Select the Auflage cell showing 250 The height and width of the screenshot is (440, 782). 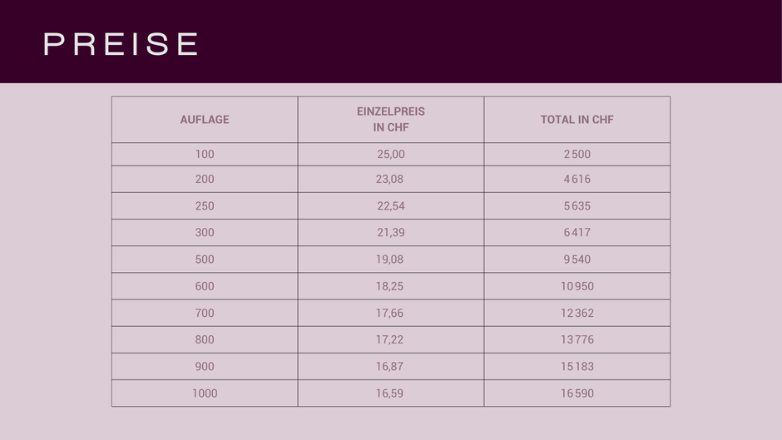click(205, 206)
